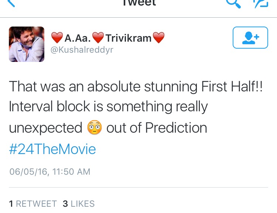The image size is (277, 213).
Task: Tap the text line starting Interval block
Action: 108,107
